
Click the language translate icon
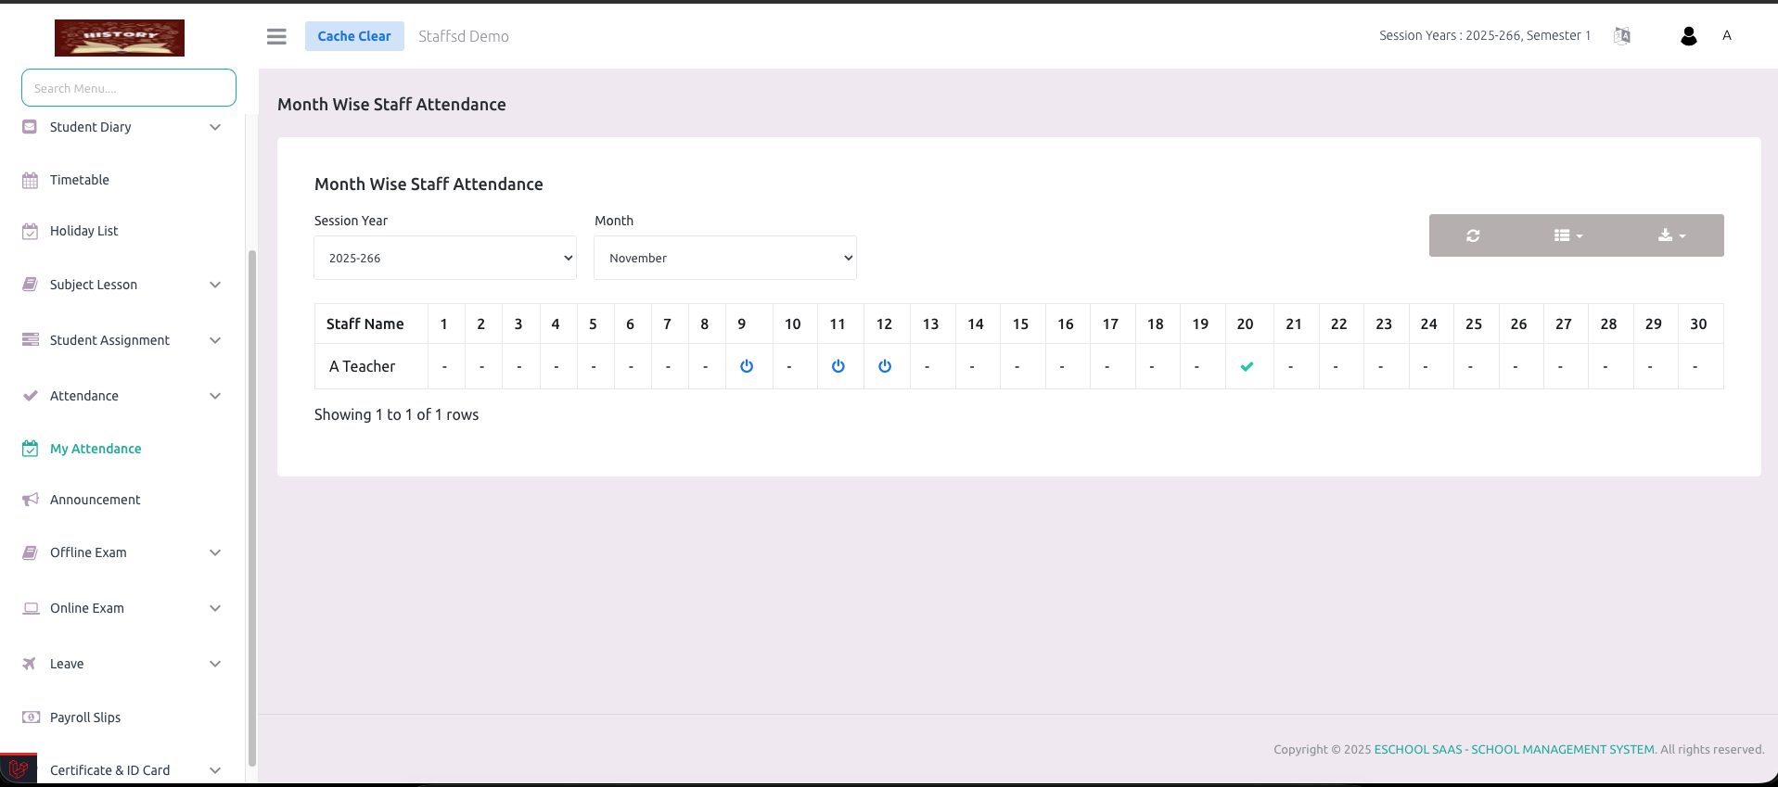1621,36
